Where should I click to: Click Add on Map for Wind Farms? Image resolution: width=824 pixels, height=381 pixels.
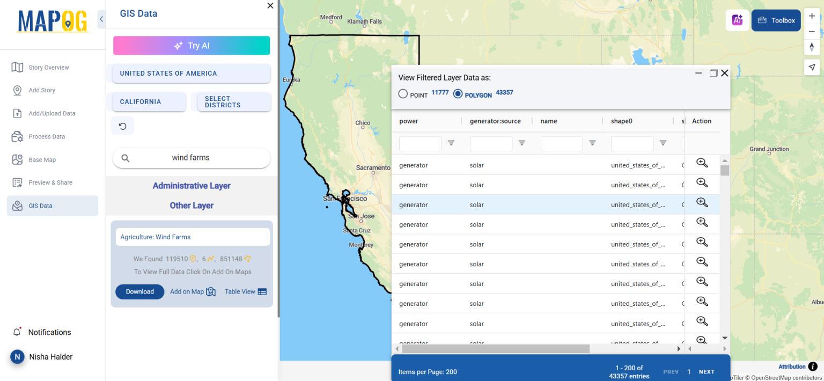pos(187,291)
